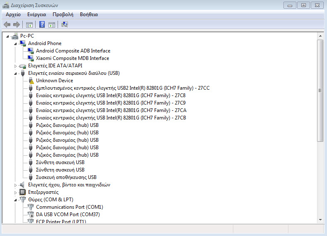Click the DA USB VCOM Port icon
This screenshot has width=327, height=236.
(x=31, y=215)
